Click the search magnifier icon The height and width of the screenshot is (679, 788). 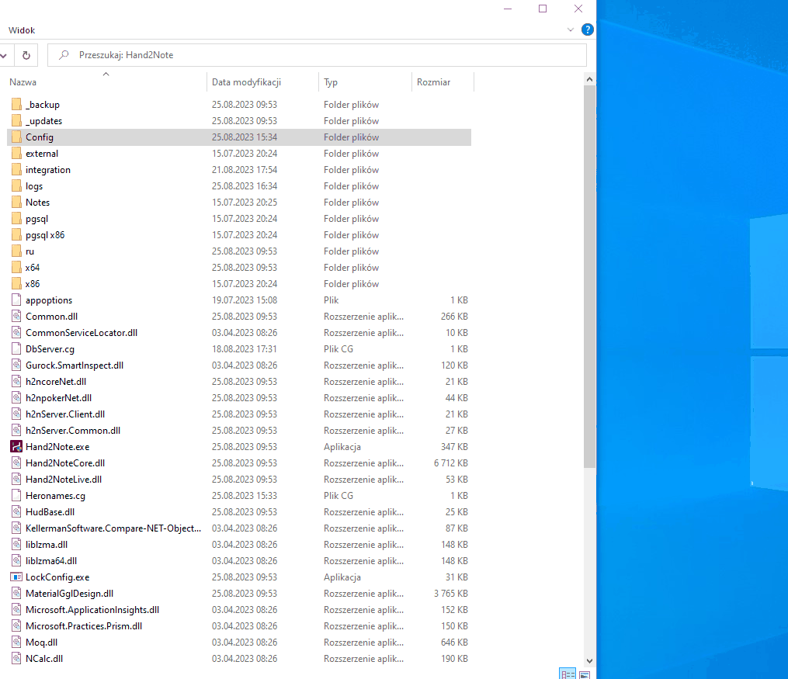click(x=64, y=55)
